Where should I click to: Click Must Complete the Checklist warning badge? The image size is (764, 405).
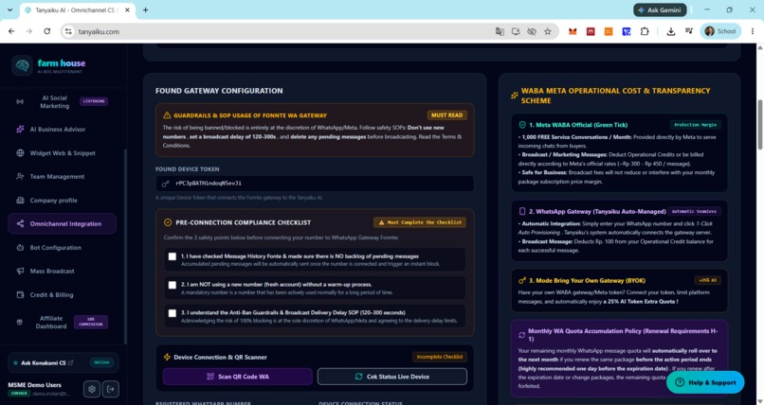tap(420, 222)
